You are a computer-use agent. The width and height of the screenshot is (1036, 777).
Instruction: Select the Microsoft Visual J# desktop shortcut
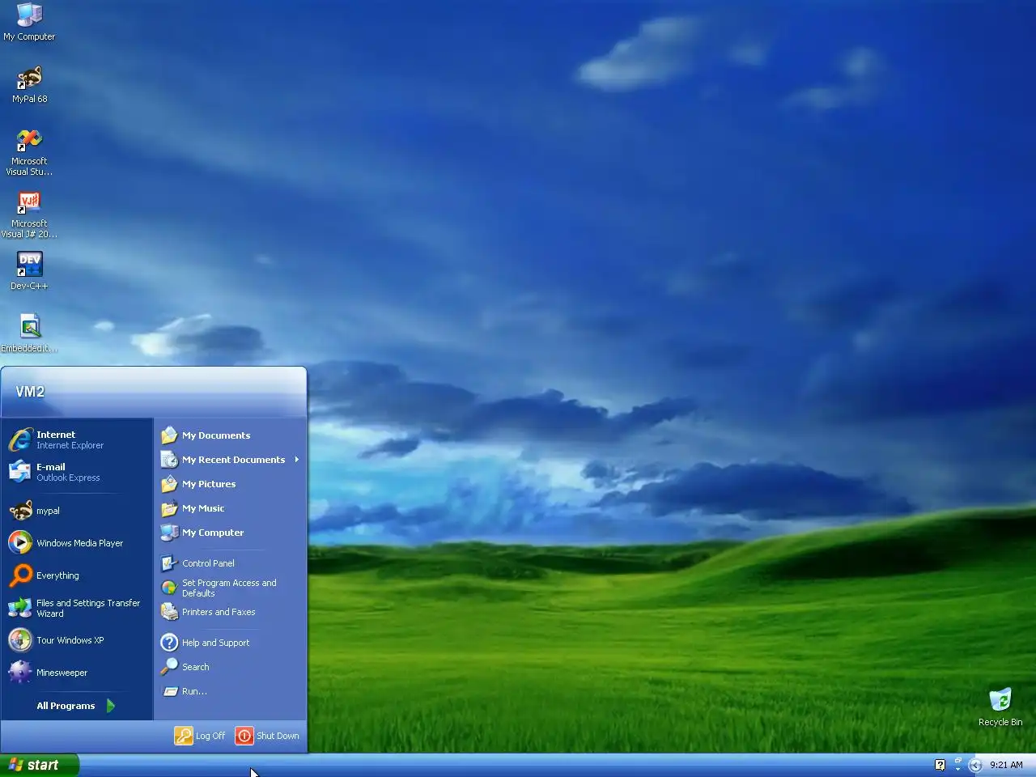tap(29, 214)
